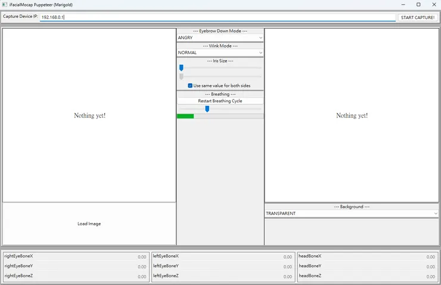Click the left 'Nothing yet!' source image panel
Viewport: 441px width, 285px height.
pyautogui.click(x=89, y=115)
